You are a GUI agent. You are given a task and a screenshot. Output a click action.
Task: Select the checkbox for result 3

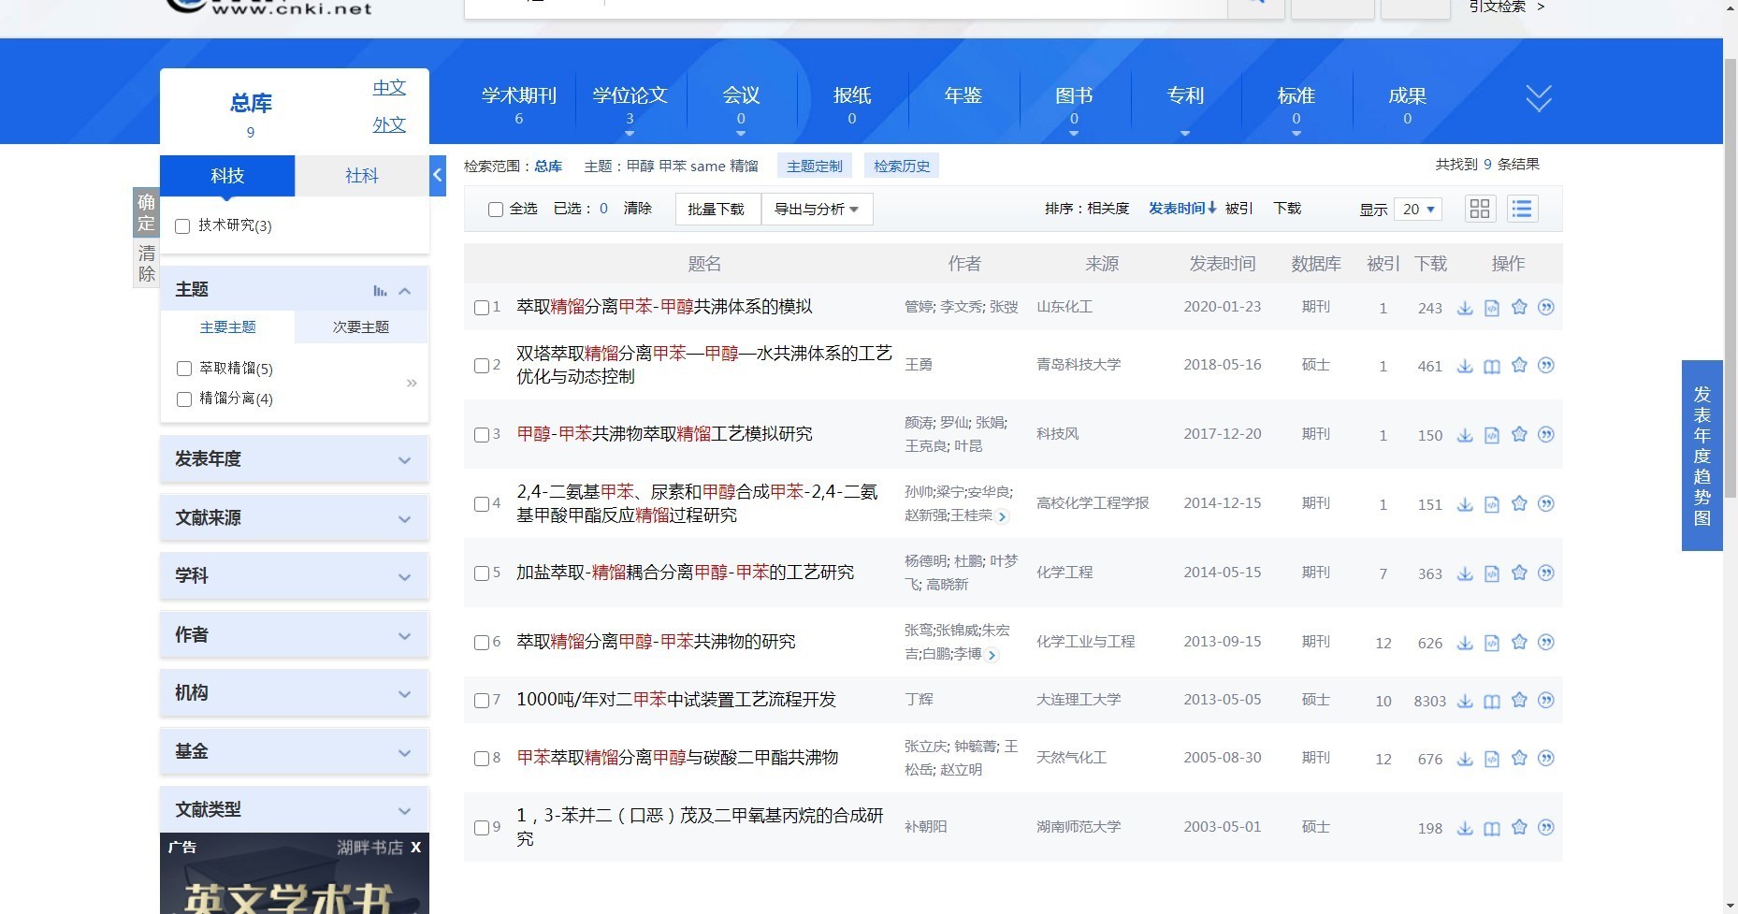pyautogui.click(x=481, y=435)
